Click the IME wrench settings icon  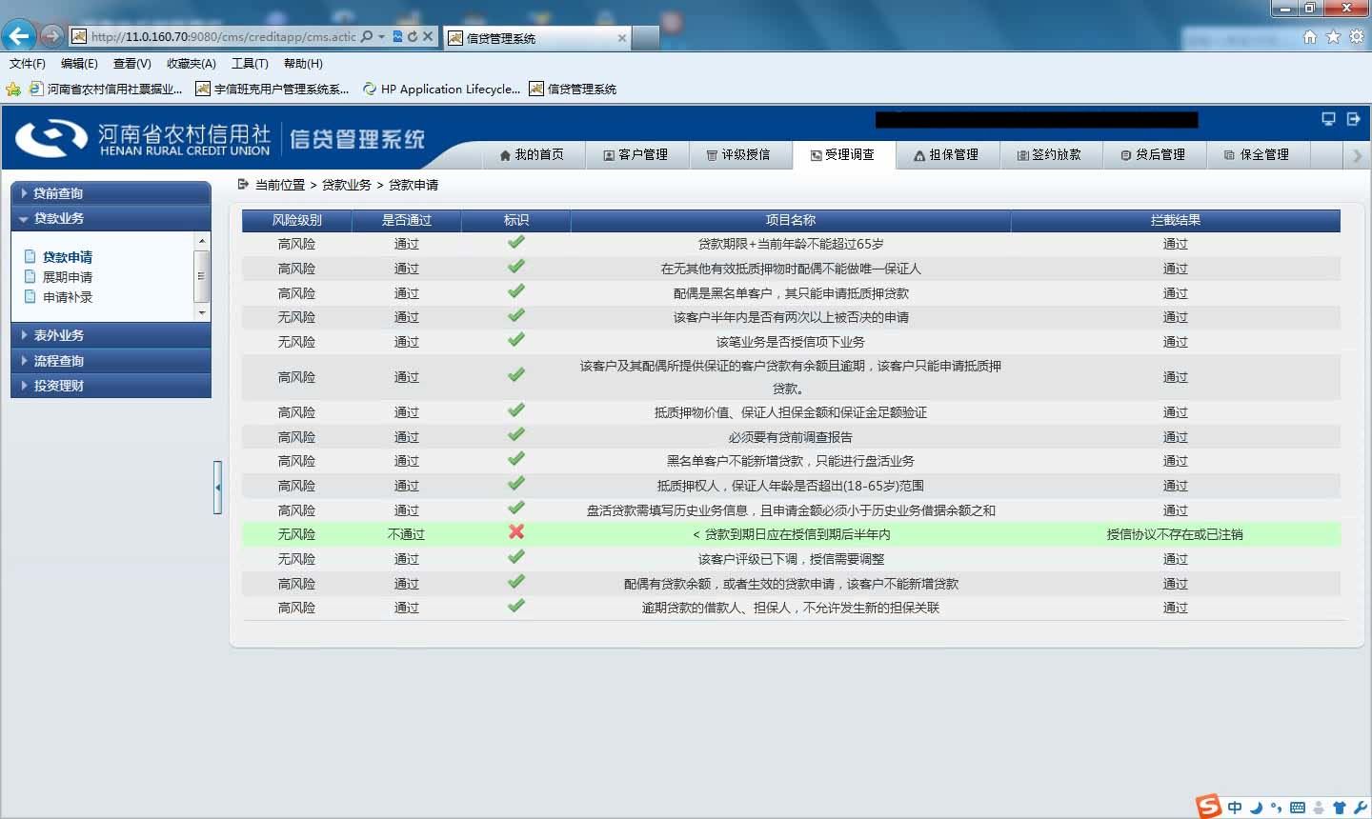coord(1360,808)
